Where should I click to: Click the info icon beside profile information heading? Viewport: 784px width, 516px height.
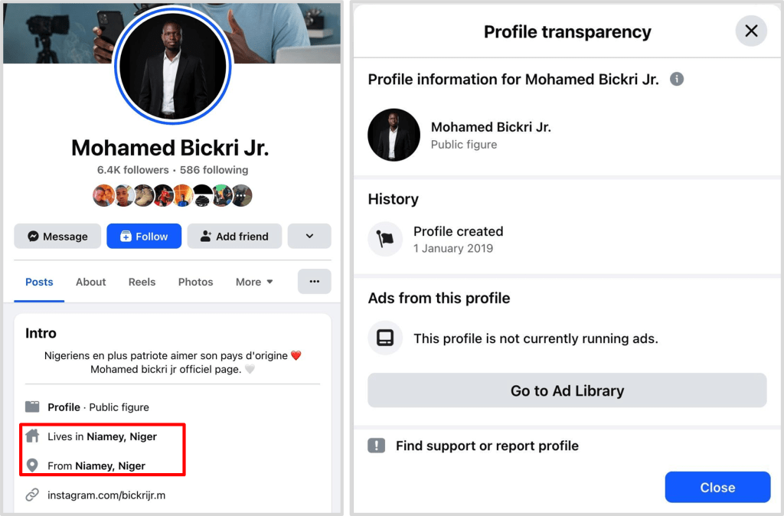pyautogui.click(x=677, y=79)
